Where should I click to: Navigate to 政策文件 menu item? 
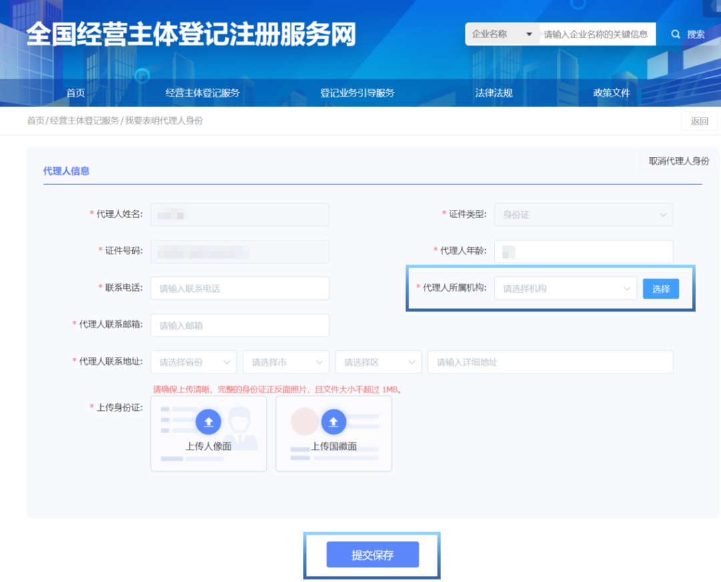point(612,93)
